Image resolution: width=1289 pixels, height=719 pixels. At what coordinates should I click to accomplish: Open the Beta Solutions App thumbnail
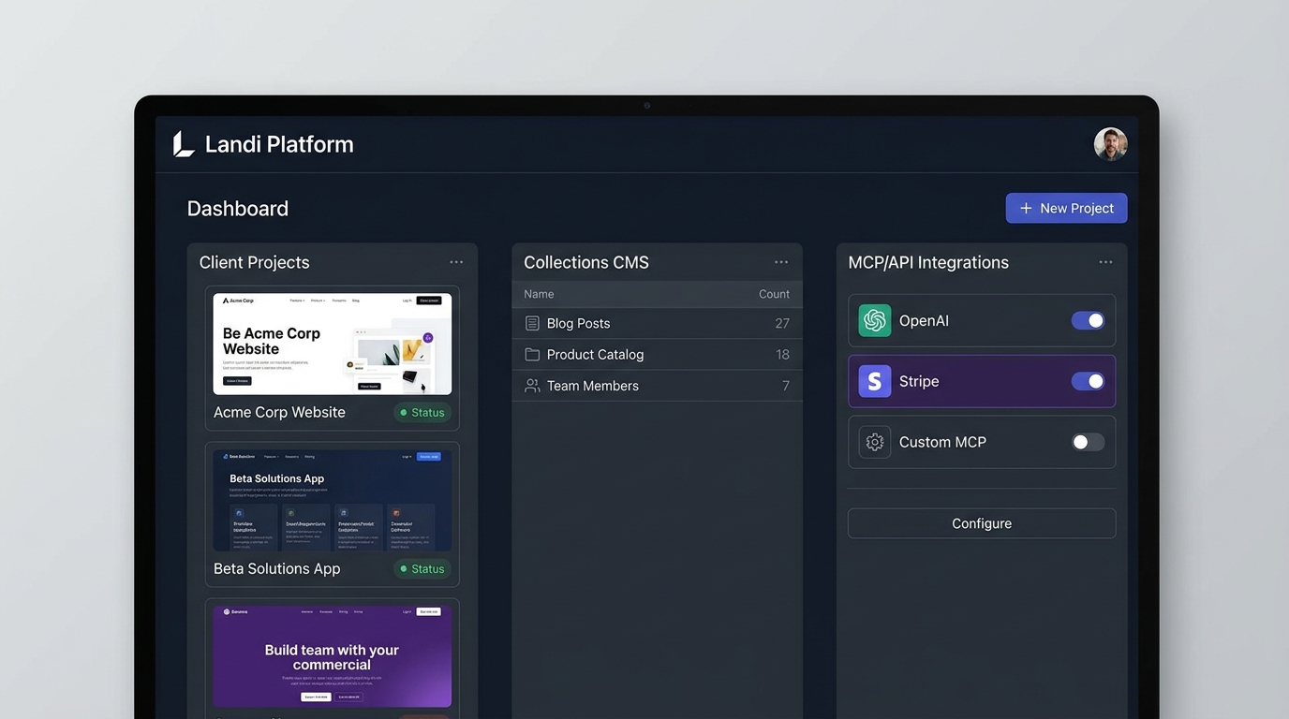[x=333, y=500]
